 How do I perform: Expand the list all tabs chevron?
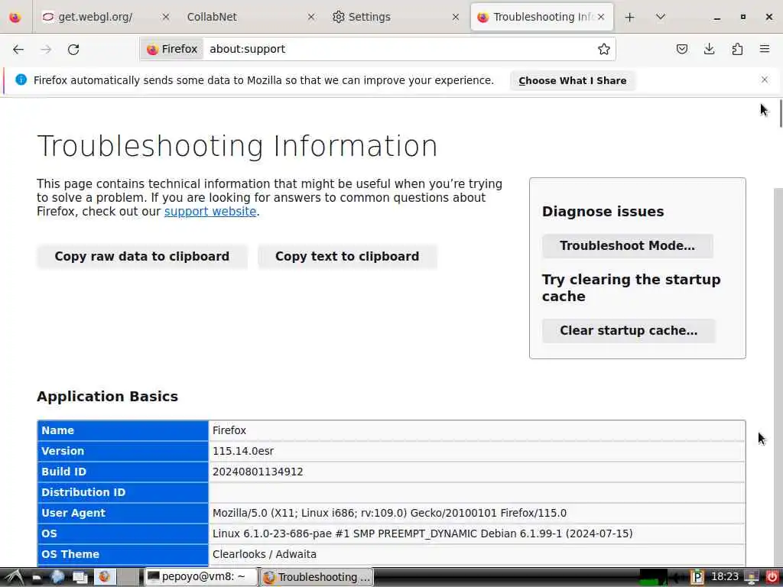click(660, 17)
